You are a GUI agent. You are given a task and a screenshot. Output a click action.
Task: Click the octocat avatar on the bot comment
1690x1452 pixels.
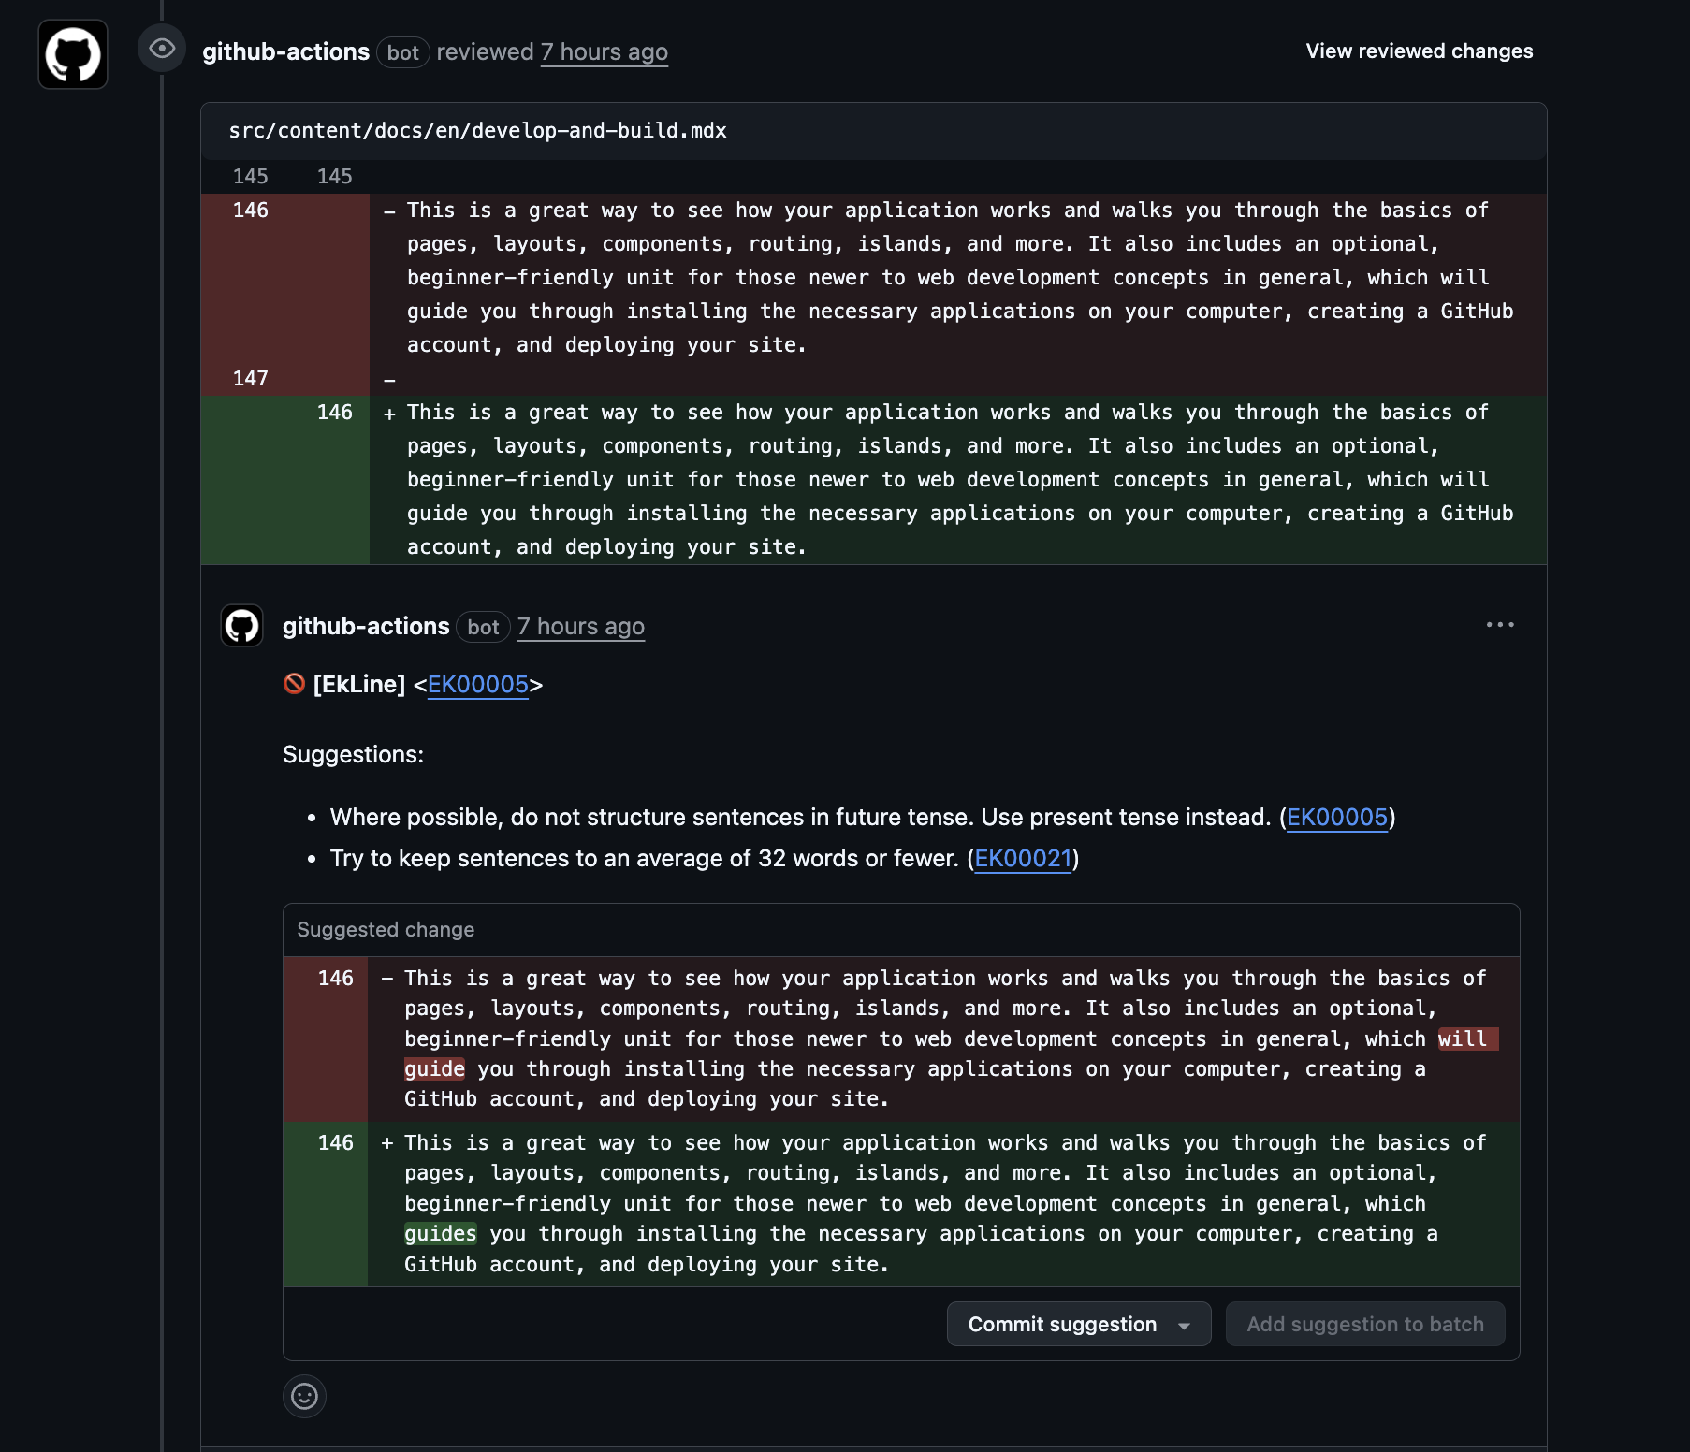pos(241,626)
